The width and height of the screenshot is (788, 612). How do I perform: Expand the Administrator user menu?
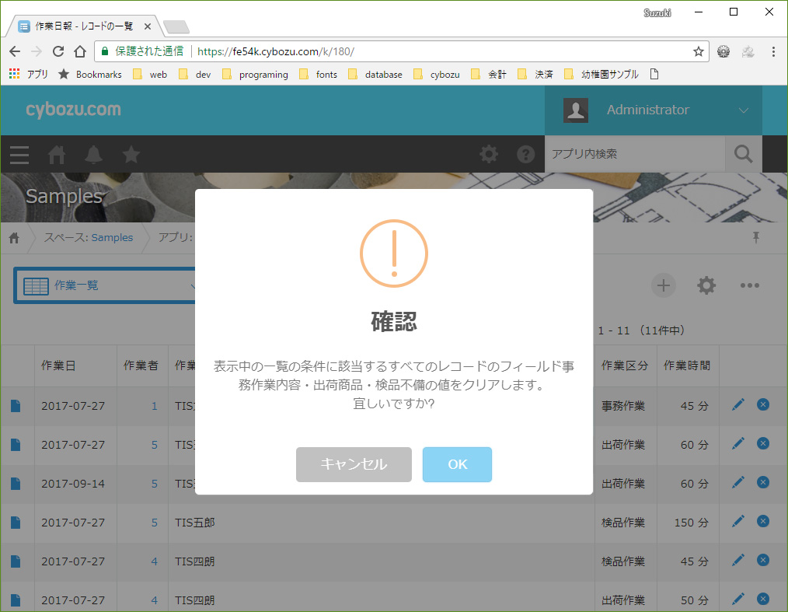(654, 110)
